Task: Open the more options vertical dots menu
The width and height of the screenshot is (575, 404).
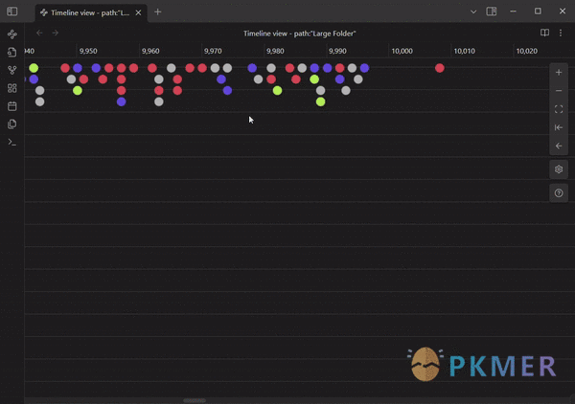Action: (561, 33)
